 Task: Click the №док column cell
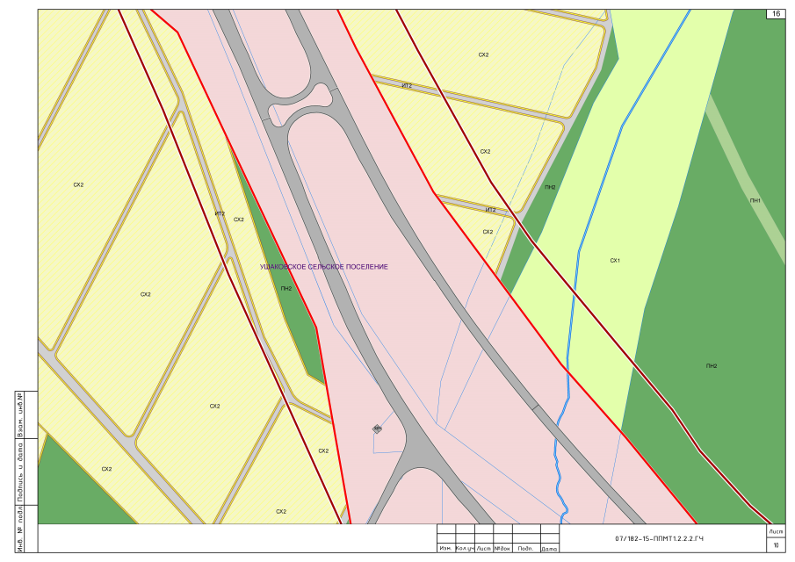(x=502, y=549)
